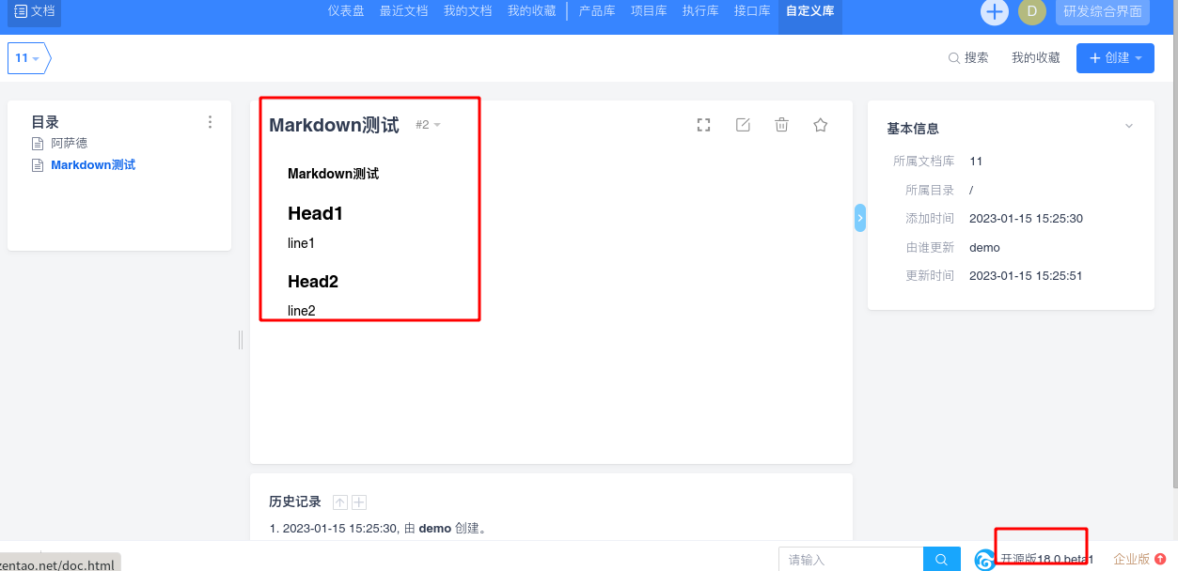Switch to 产品库 tab

(x=597, y=11)
